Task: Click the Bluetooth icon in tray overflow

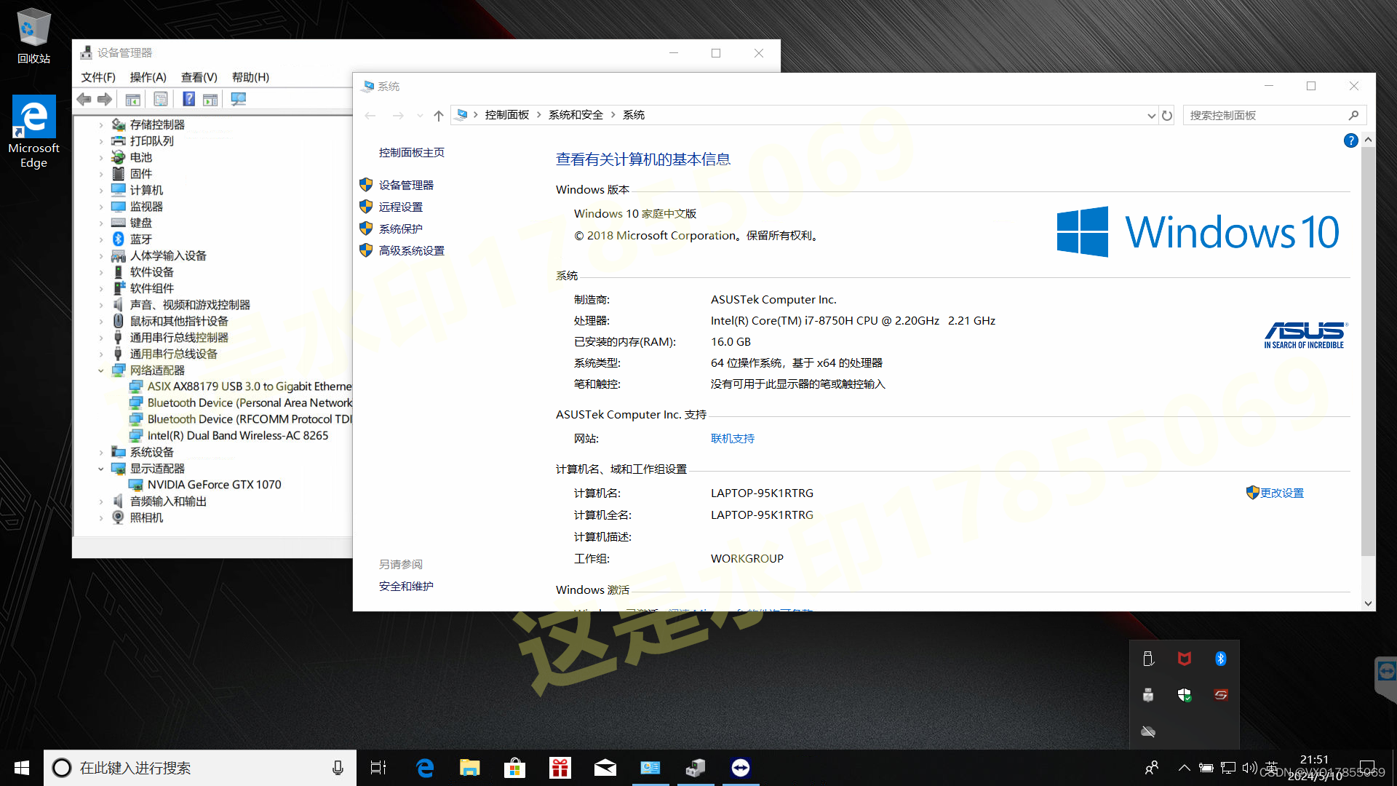Action: click(1221, 659)
